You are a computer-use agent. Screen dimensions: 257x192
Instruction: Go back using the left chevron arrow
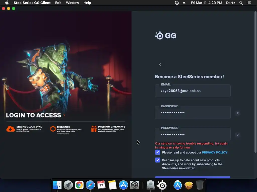point(160,64)
